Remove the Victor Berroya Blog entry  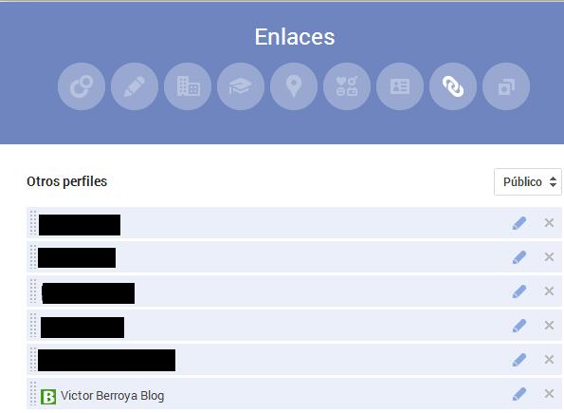(x=549, y=394)
